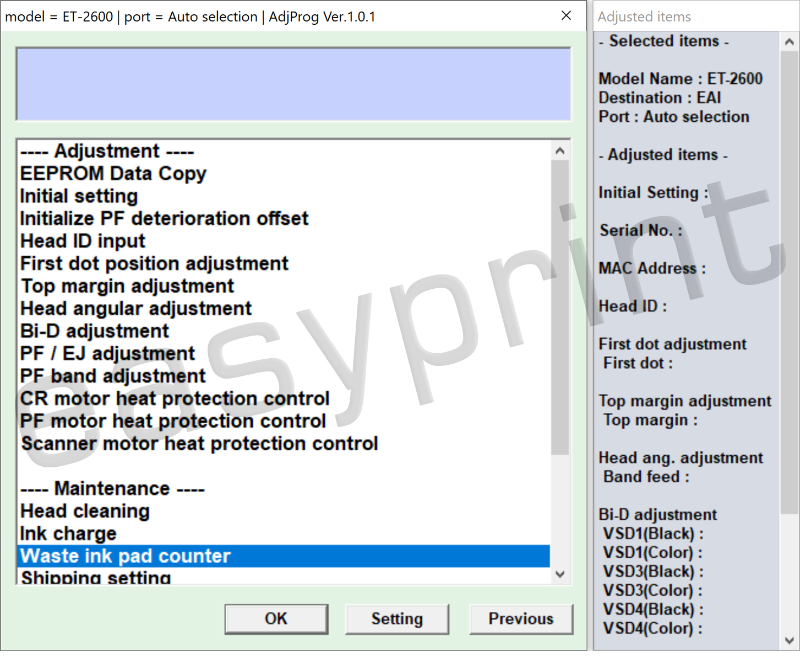Click Model Name : ET-2600 text
The width and height of the screenshot is (800, 658).
(x=681, y=79)
